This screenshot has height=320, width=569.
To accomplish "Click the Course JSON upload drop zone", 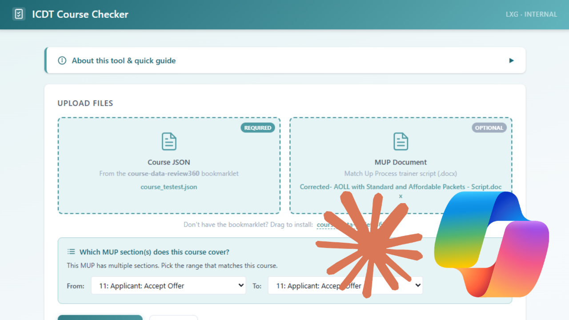I will point(169,165).
